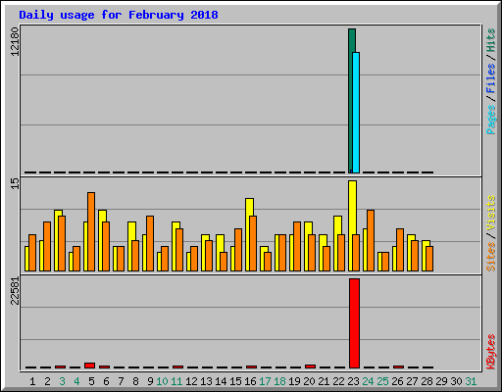
Task: Click the 'Daily usage for February 2018' title
Action: (119, 15)
